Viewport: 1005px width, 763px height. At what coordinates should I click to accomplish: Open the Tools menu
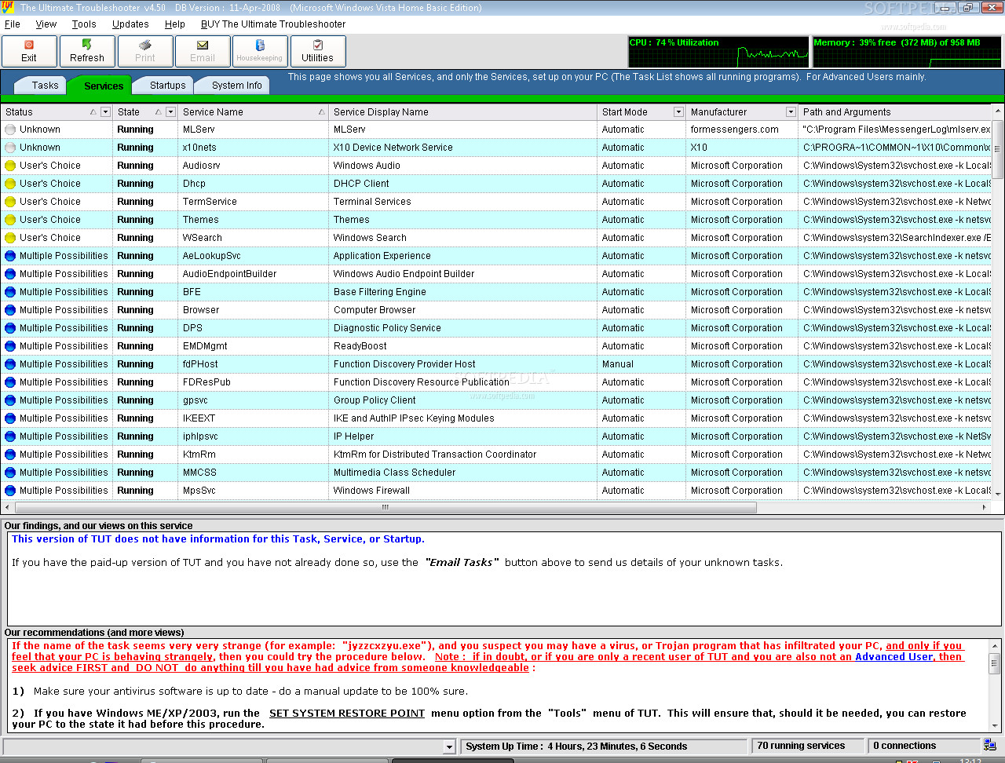coord(84,24)
